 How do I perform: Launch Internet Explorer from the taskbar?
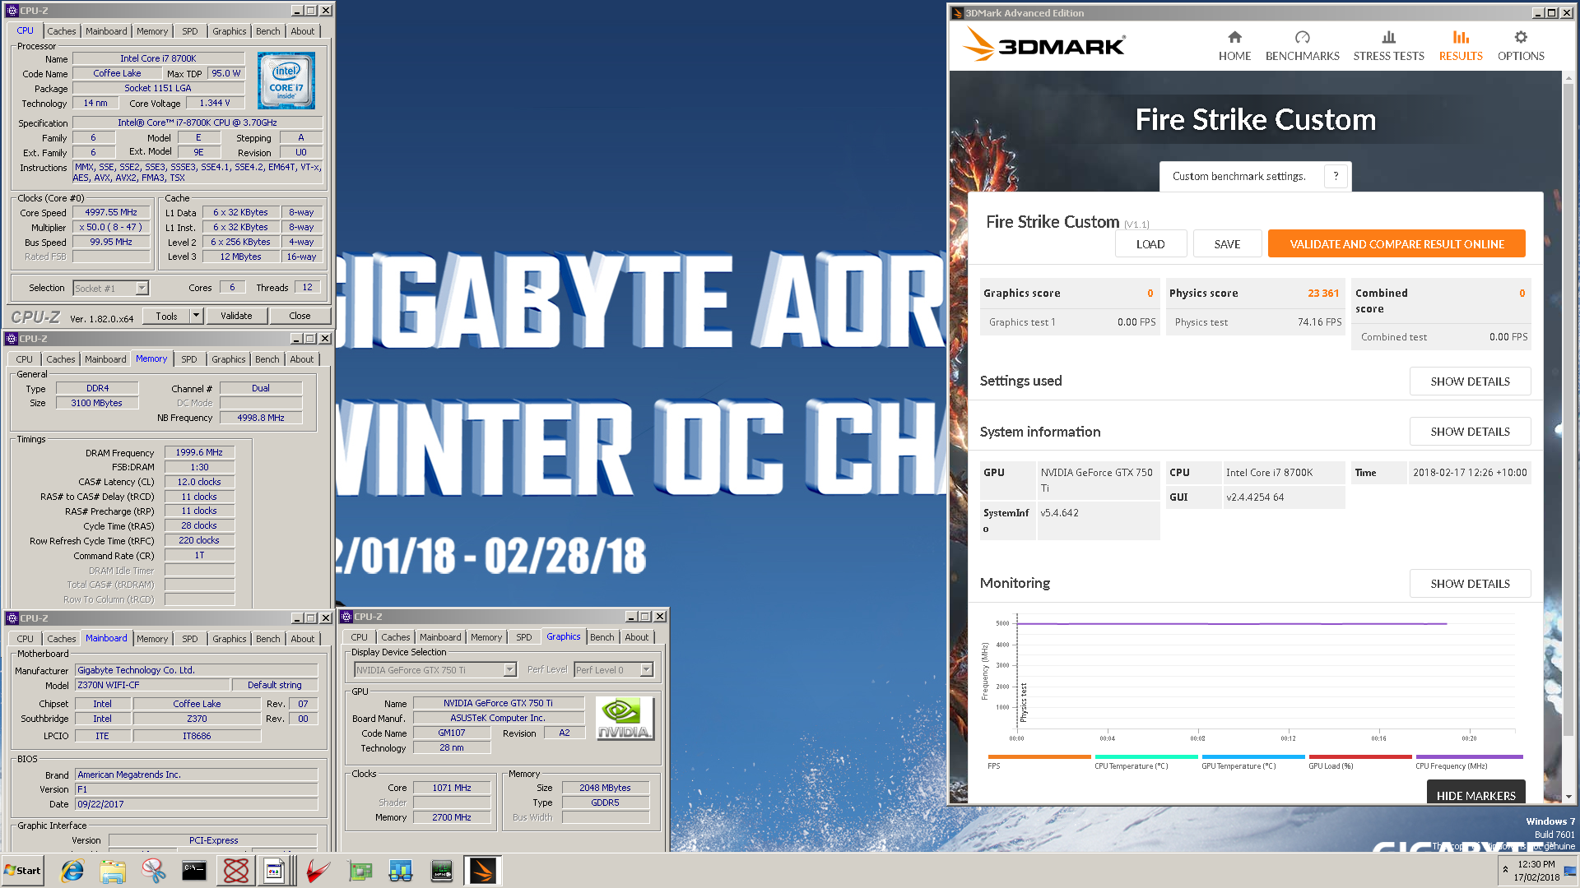(x=72, y=871)
